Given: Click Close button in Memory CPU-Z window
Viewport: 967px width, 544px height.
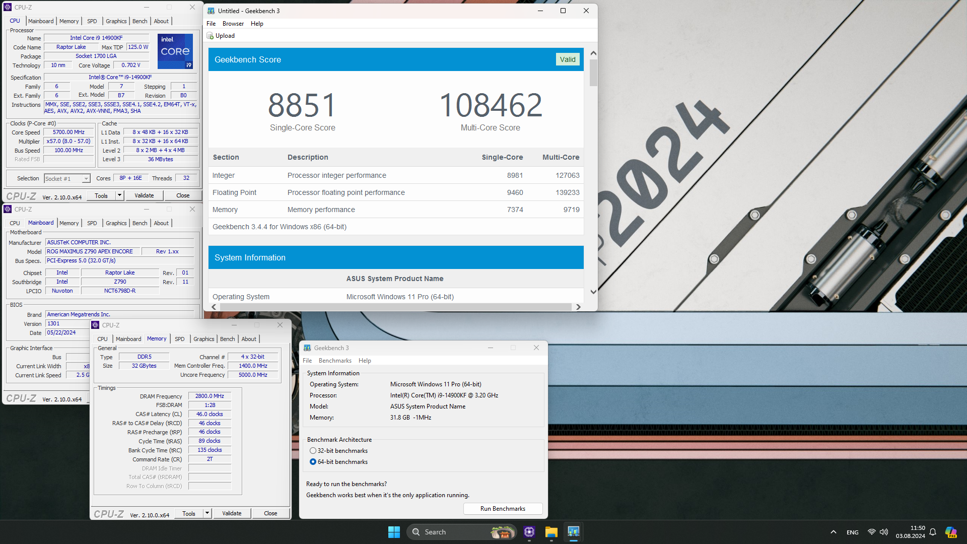Looking at the screenshot, I should (270, 513).
